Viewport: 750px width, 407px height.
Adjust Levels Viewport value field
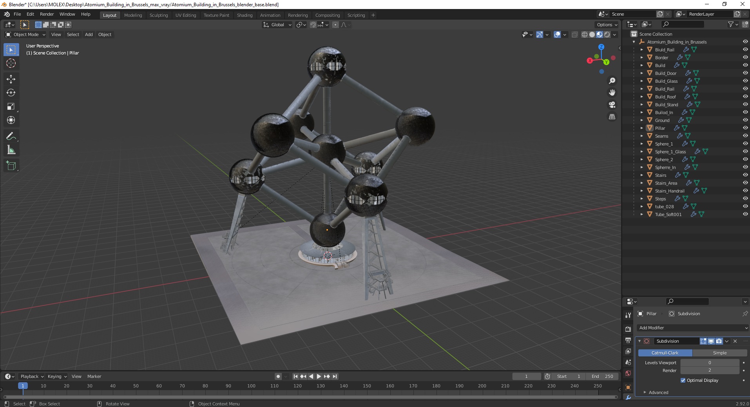click(710, 363)
